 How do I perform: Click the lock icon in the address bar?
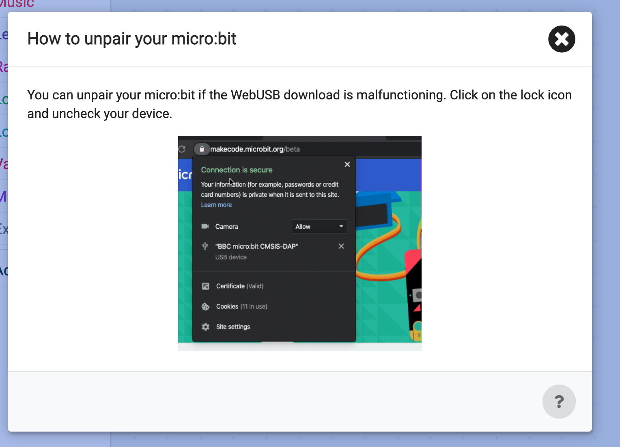[202, 149]
